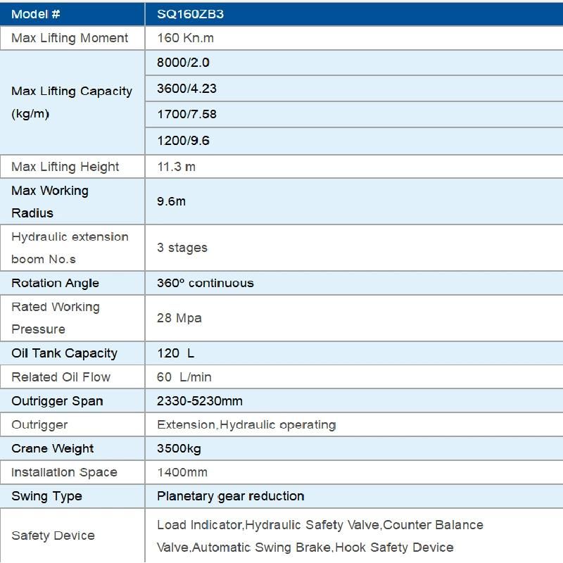The width and height of the screenshot is (563, 563).
Task: Click the Model # header cell
Action: (72, 14)
